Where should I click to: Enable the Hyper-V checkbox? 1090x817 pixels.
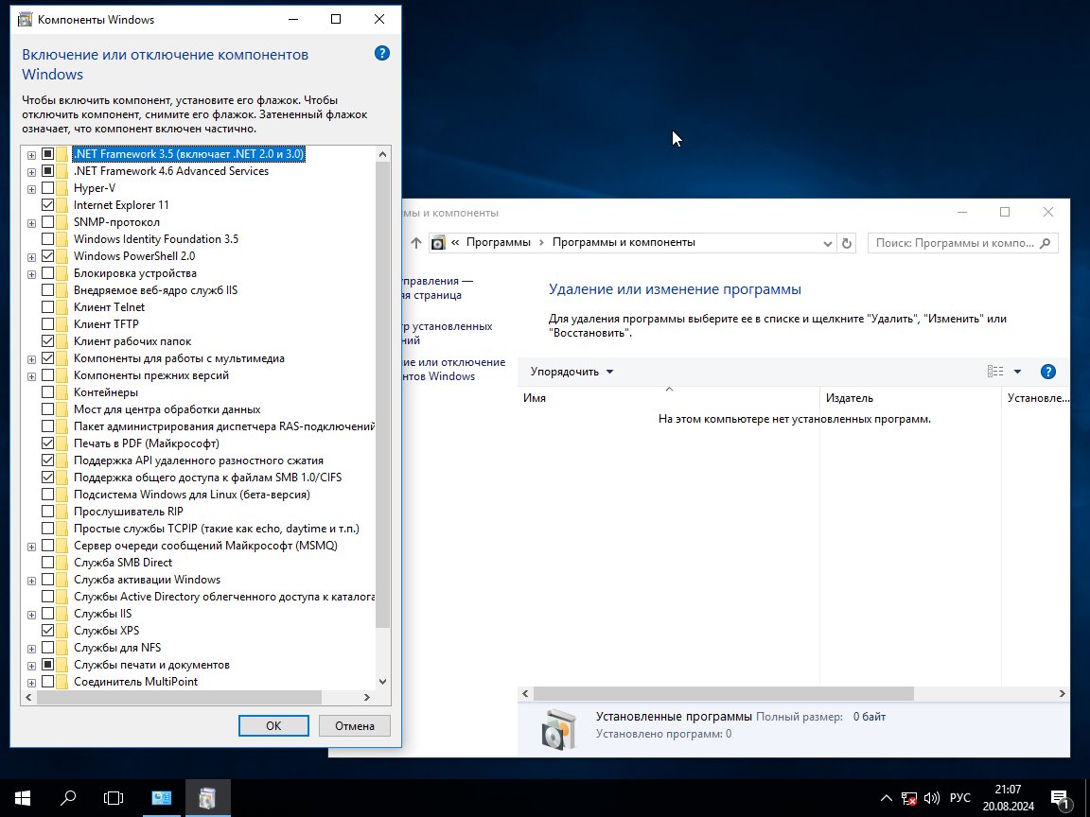point(48,187)
